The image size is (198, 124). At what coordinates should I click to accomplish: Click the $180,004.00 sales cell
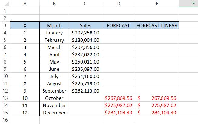tap(85, 40)
